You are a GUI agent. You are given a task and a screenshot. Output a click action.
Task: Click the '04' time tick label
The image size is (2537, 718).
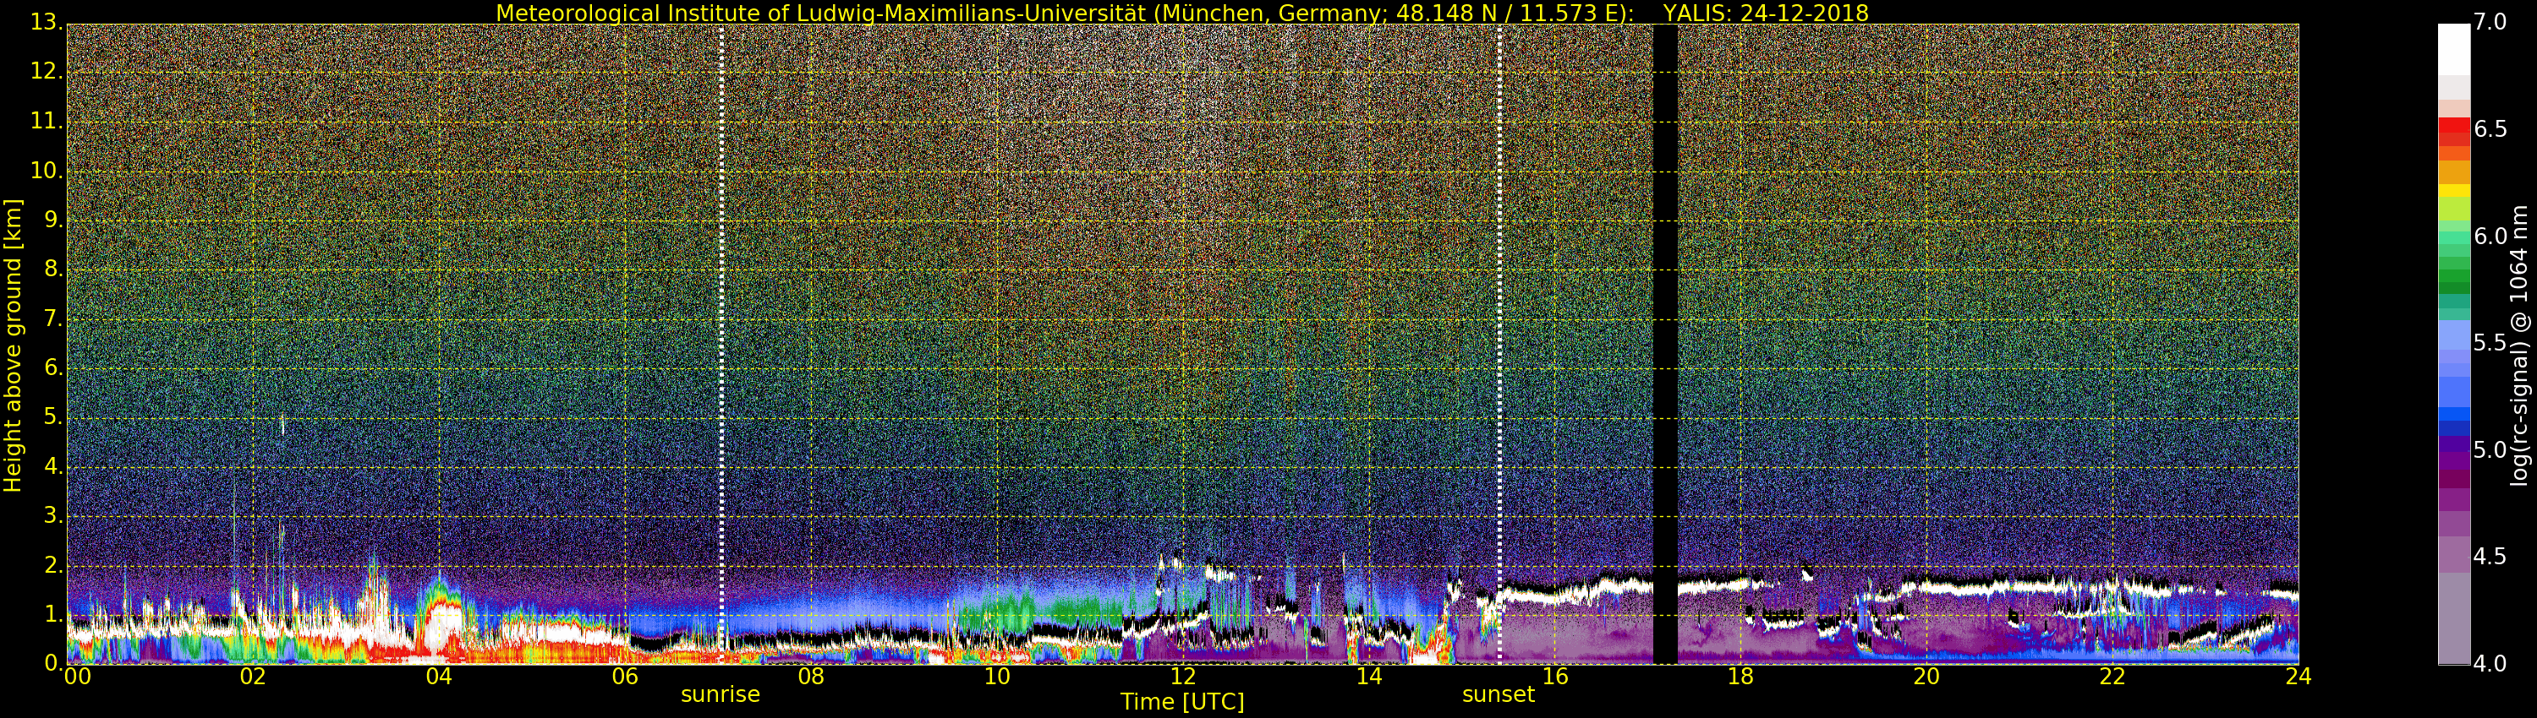click(438, 677)
